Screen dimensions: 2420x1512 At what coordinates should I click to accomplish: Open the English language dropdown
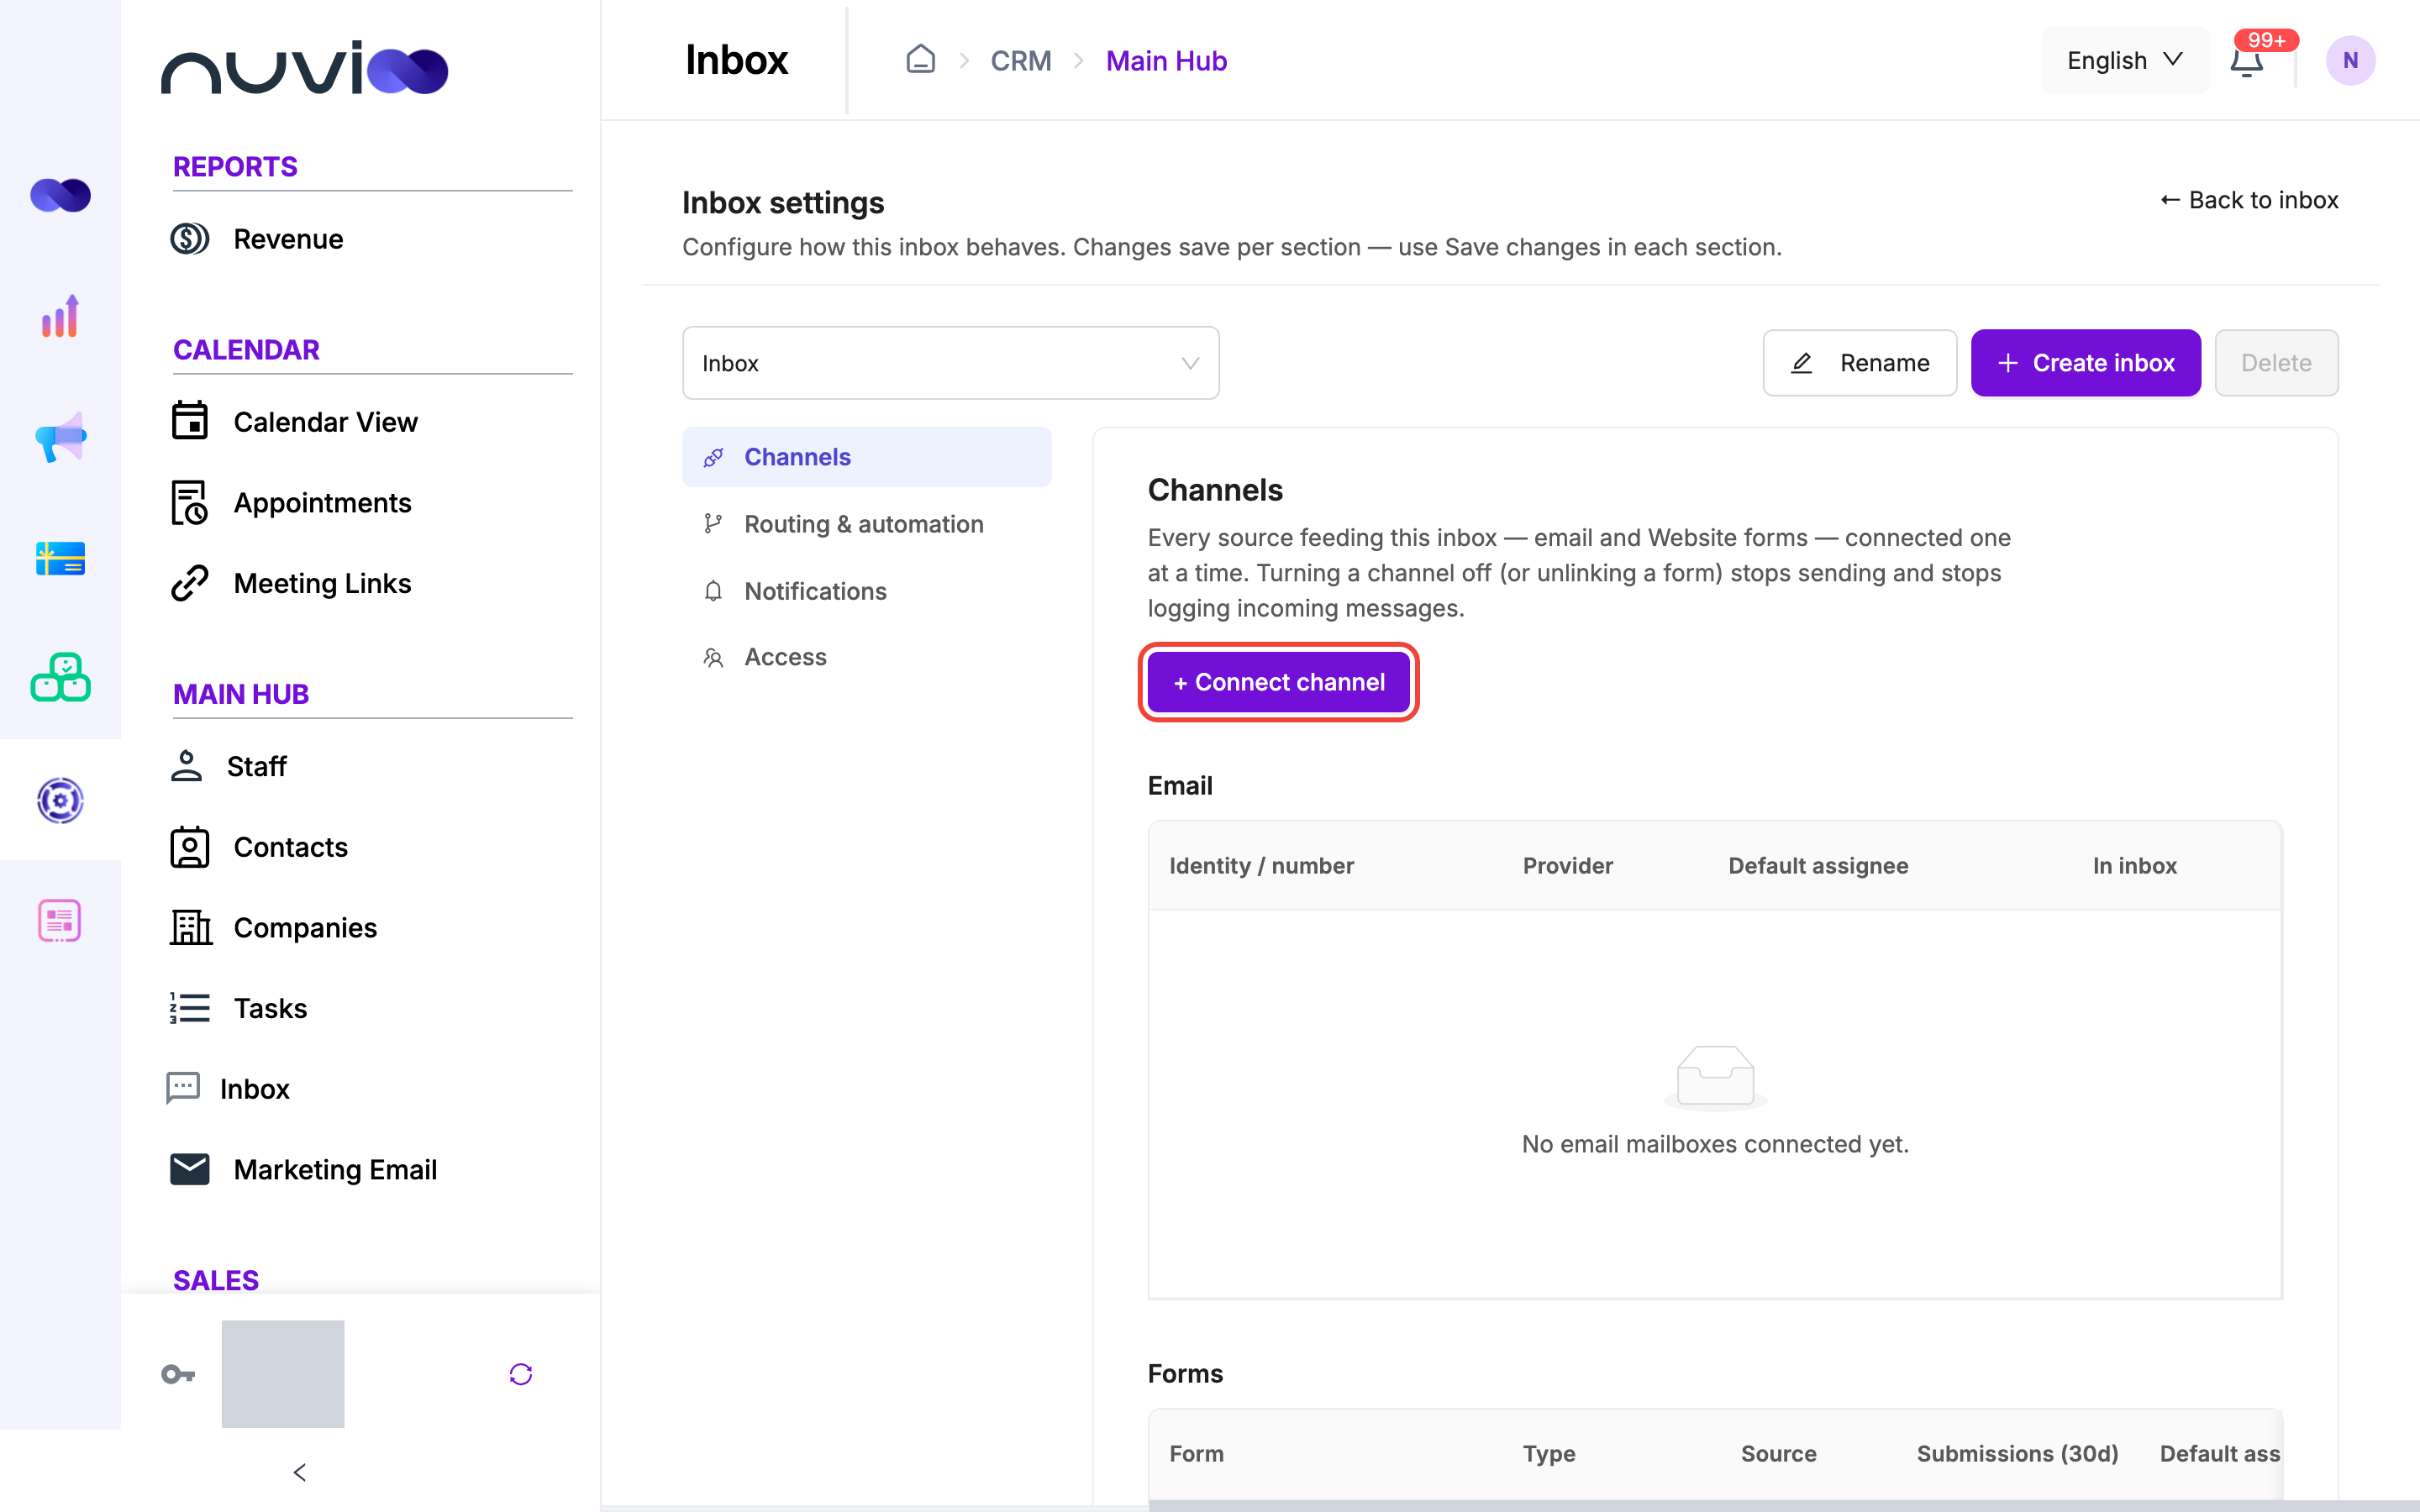(x=2124, y=61)
